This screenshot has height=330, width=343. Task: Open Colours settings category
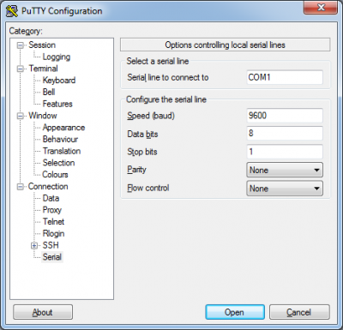(x=55, y=174)
